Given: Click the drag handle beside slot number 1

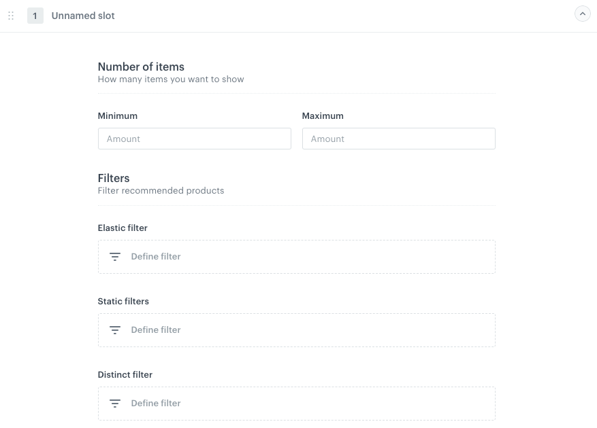Looking at the screenshot, I should [11, 15].
